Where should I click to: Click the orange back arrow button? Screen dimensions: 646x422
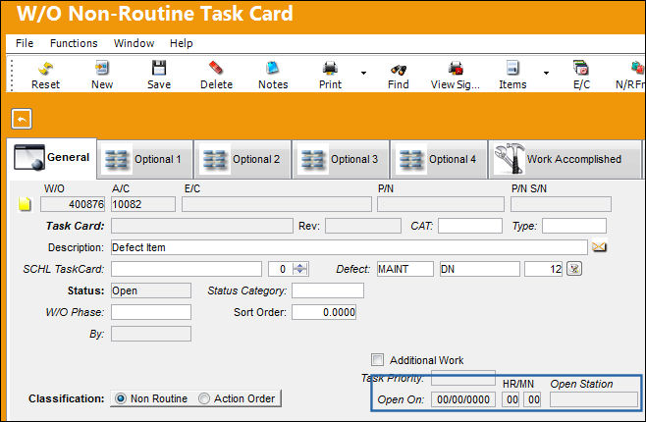tap(22, 119)
